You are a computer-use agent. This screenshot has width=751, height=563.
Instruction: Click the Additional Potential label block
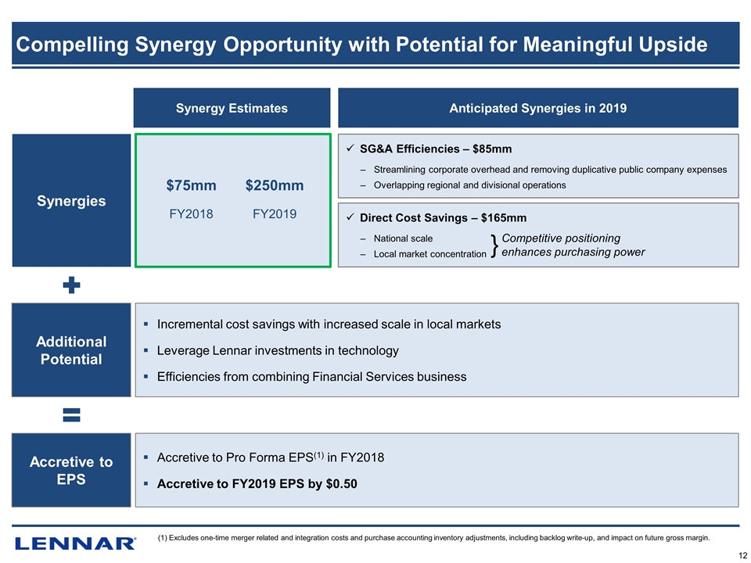[71, 350]
